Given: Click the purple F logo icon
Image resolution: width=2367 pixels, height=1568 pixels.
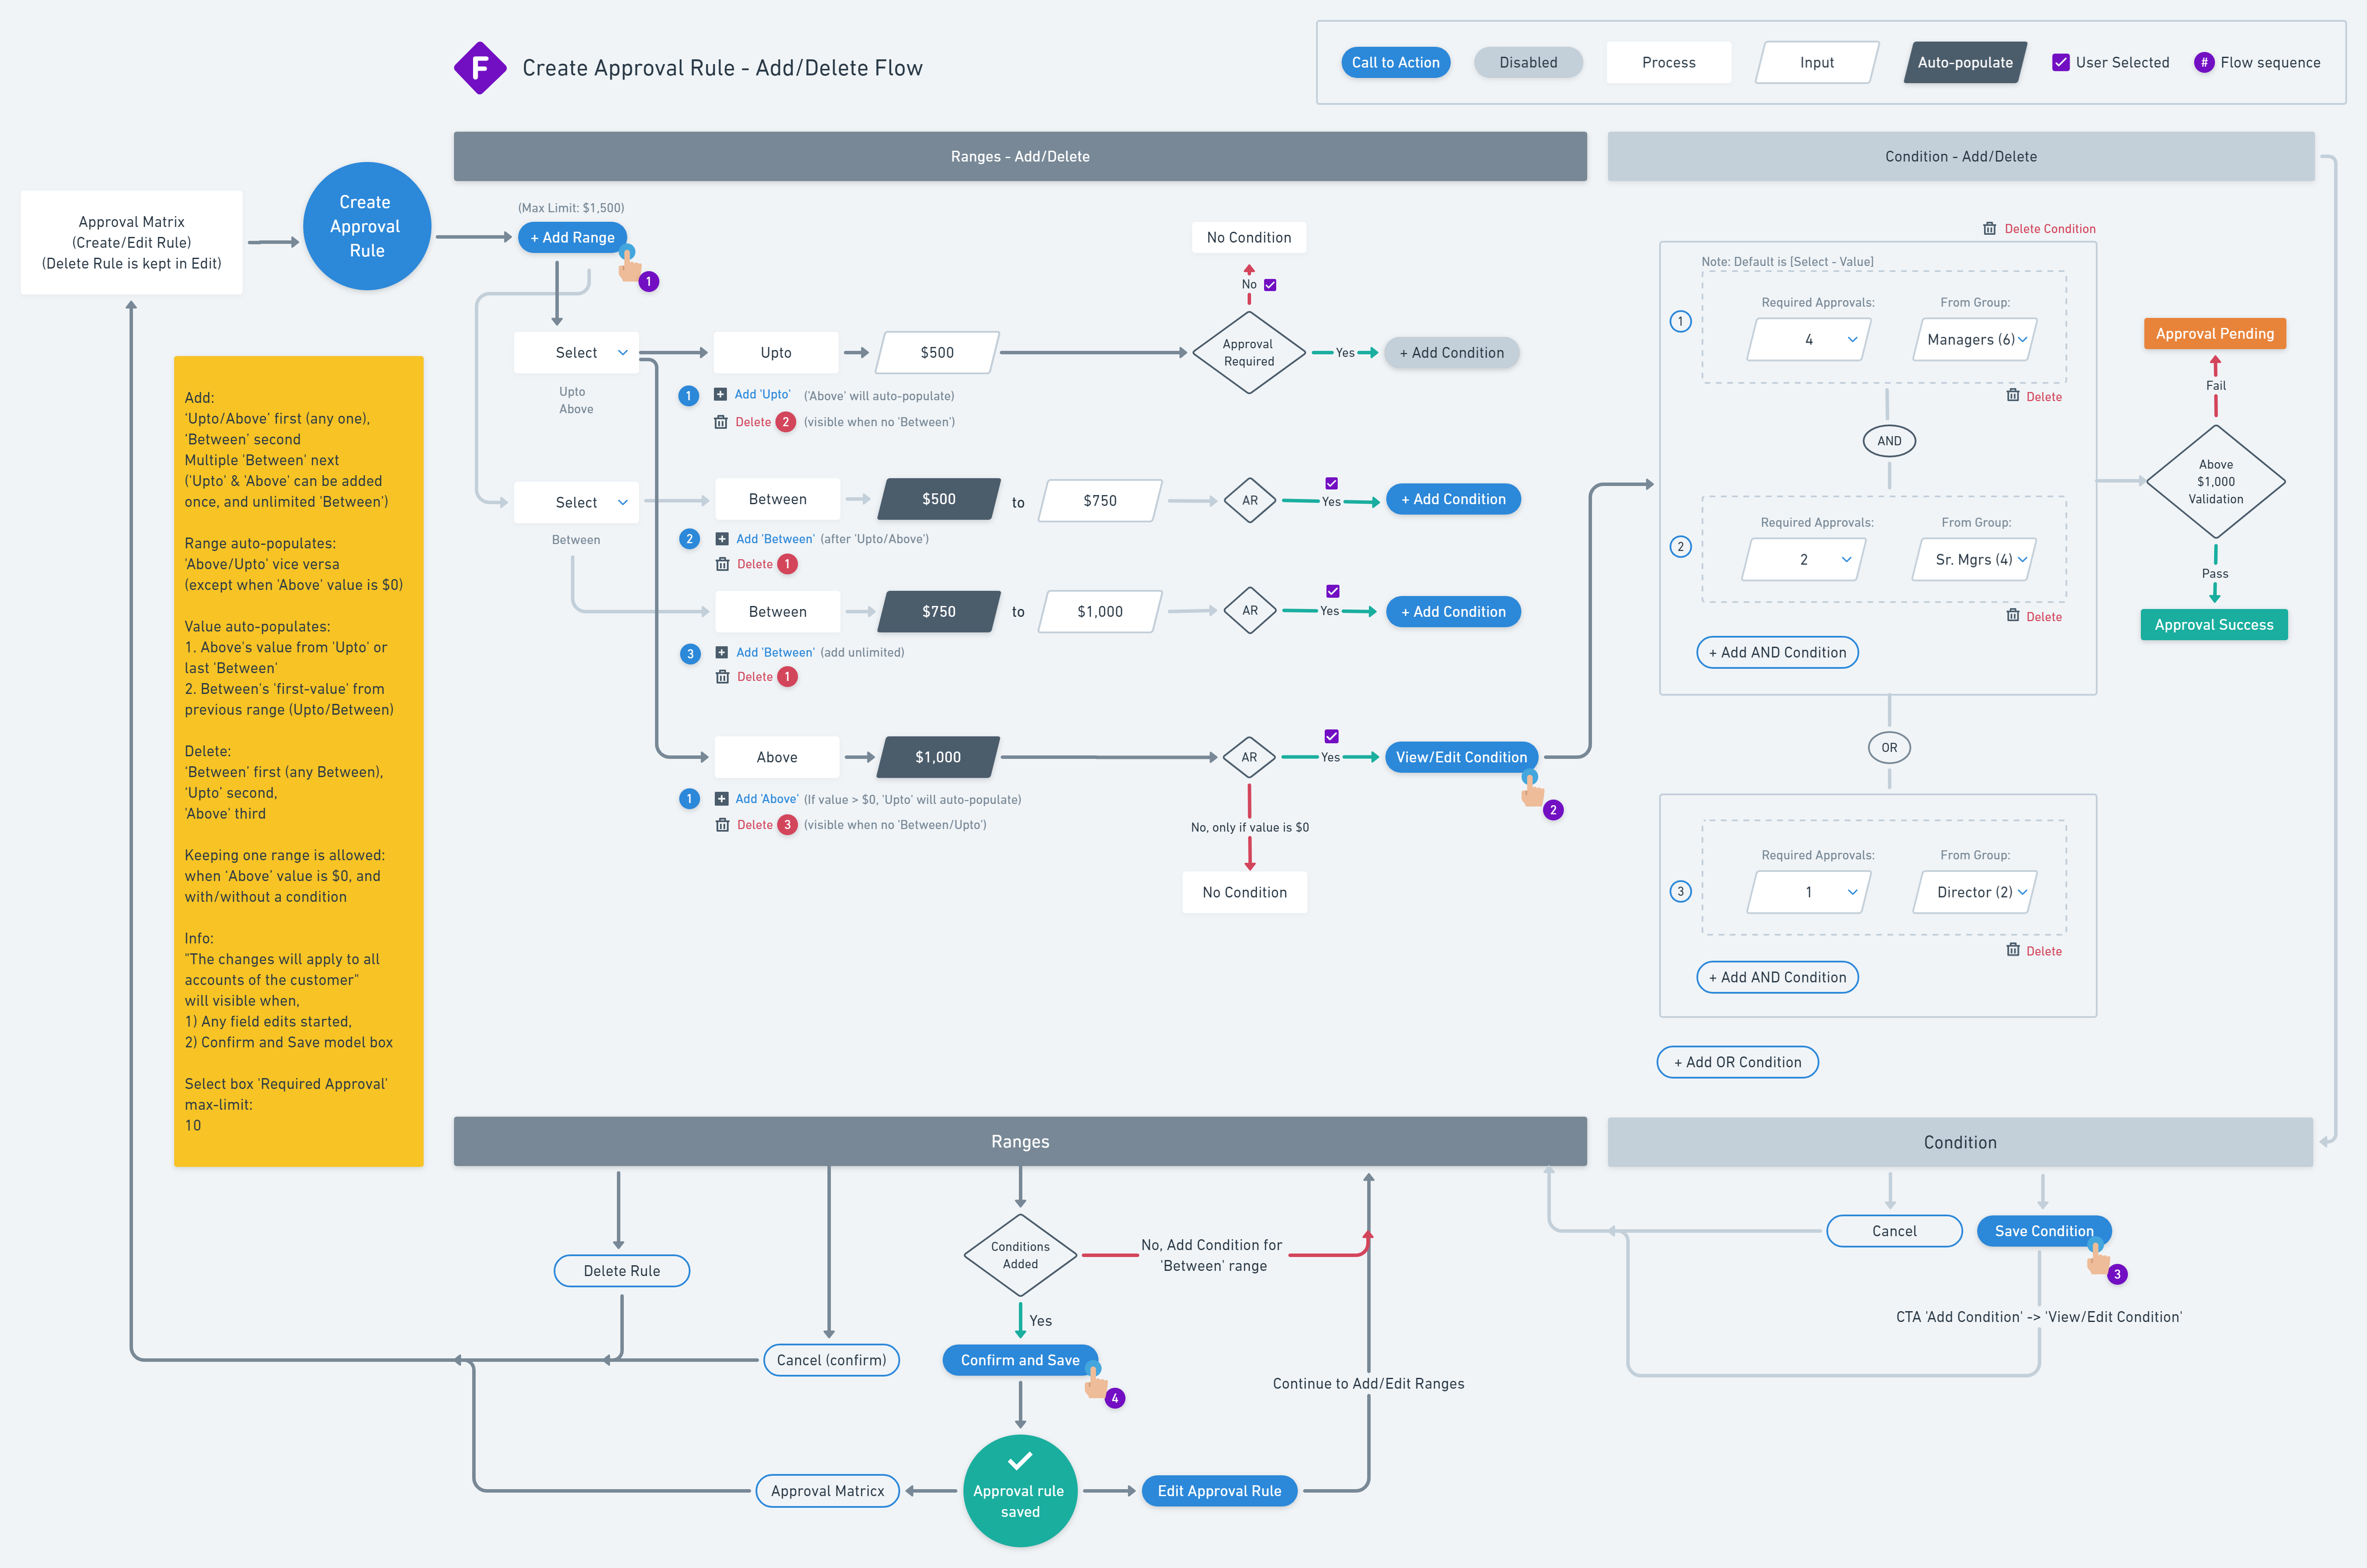Looking at the screenshot, I should coord(480,68).
